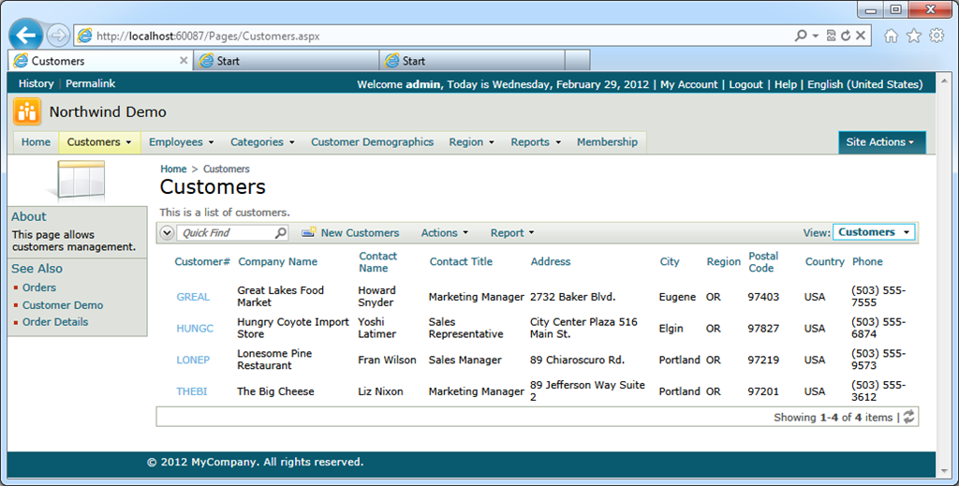The image size is (959, 486).
Task: Click the New Customers icon button
Action: click(308, 233)
